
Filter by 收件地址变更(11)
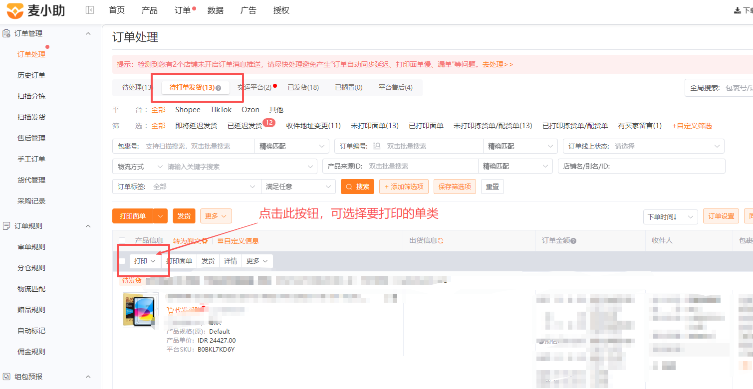(313, 126)
